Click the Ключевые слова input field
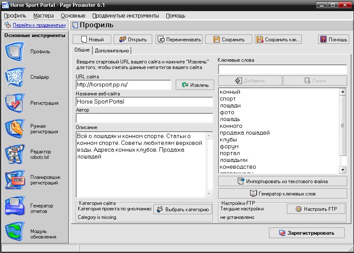Viewport: 354px width, 253px height. (282, 69)
